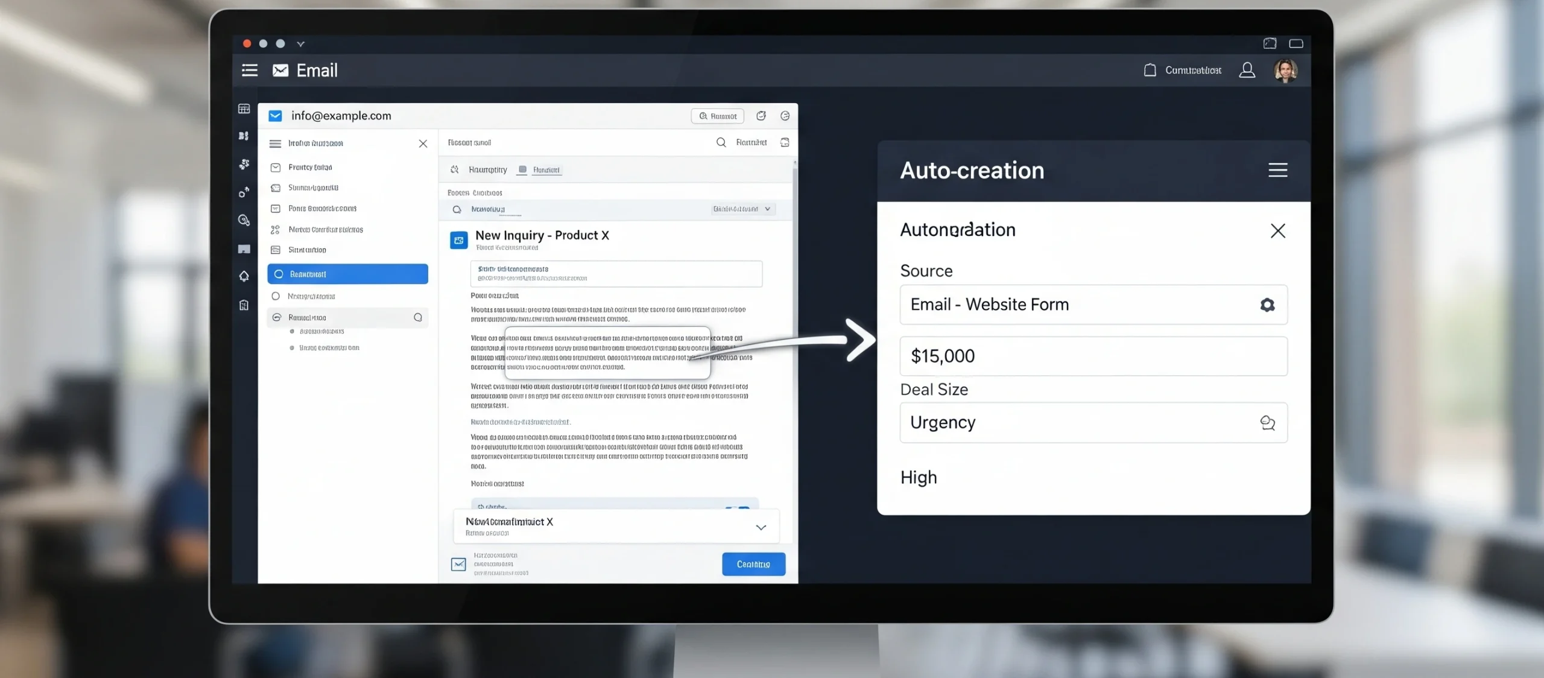Image resolution: width=1544 pixels, height=678 pixels.
Task: Select the High urgency value
Action: (919, 478)
